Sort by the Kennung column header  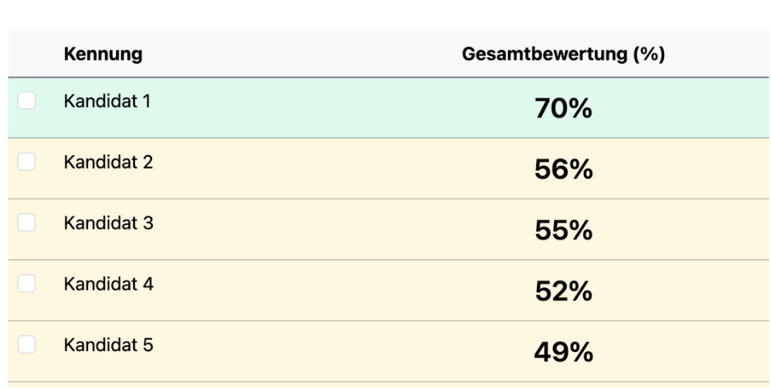(104, 53)
